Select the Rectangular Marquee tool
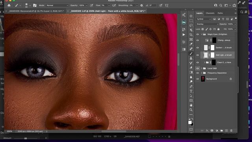Image resolution: width=252 pixels, height=142 pixels. [191, 21]
